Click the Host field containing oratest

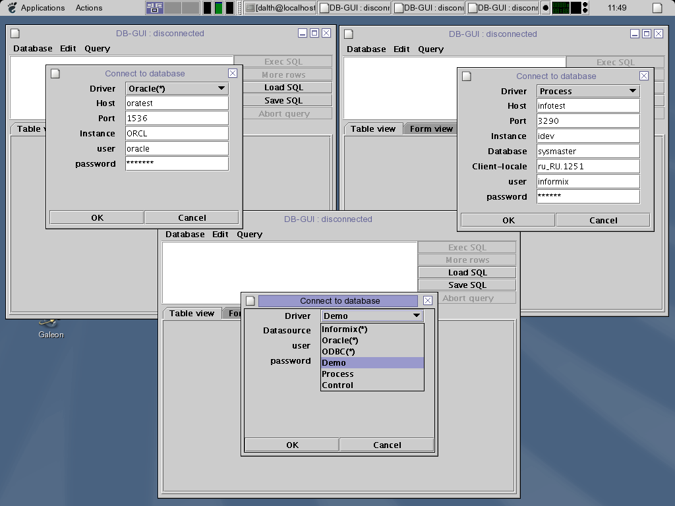[x=177, y=103]
